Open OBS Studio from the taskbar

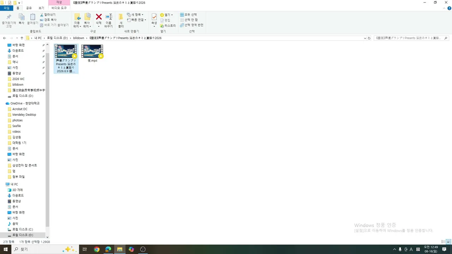click(143, 249)
